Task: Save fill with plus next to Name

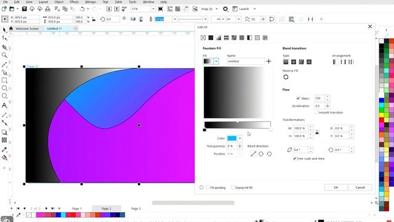Action: tap(268, 61)
